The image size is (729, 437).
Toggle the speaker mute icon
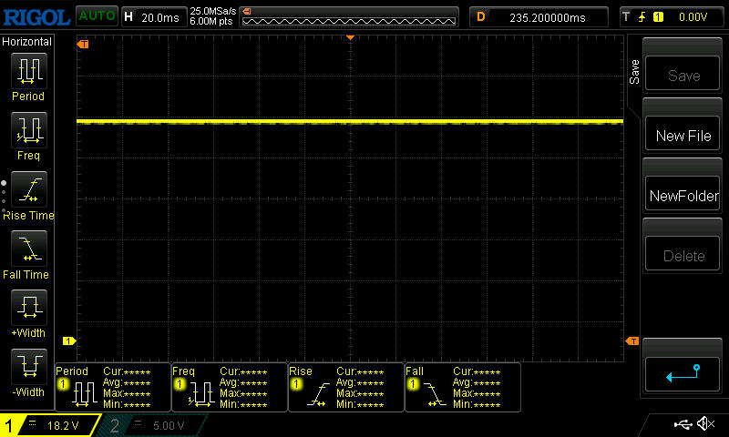pos(705,424)
